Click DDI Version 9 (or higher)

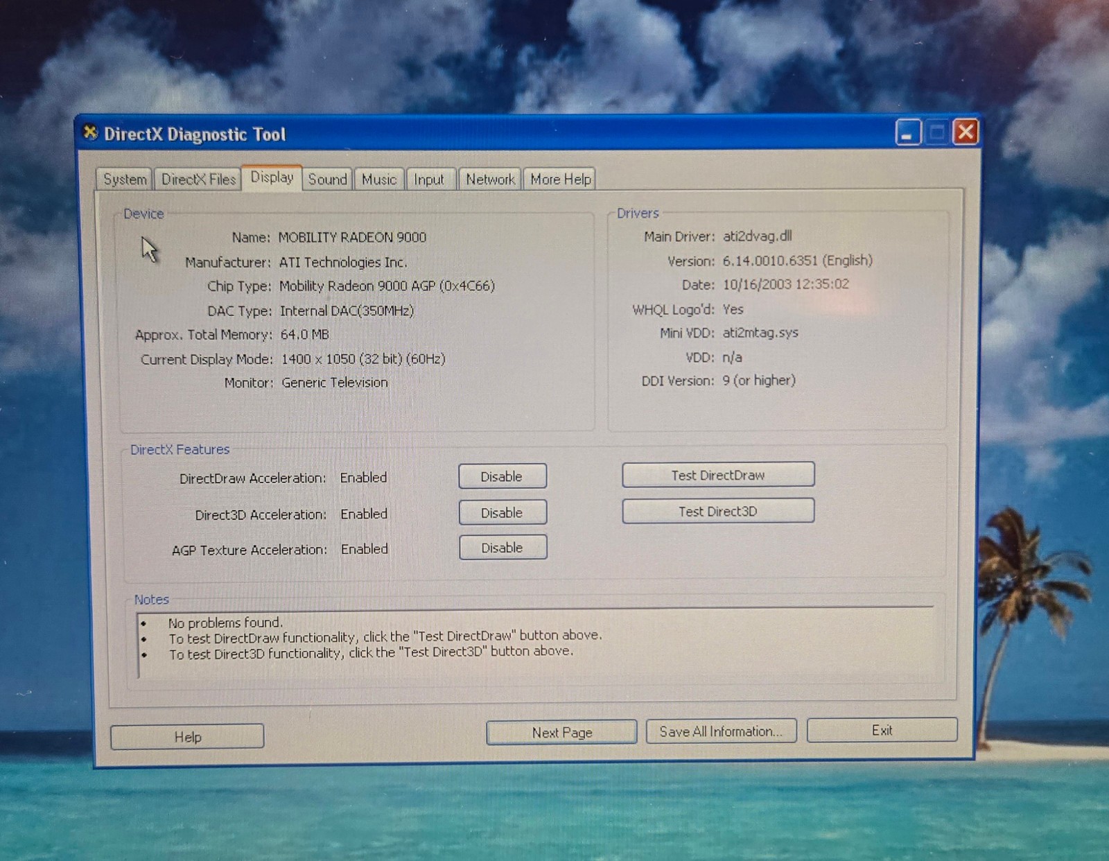(x=759, y=380)
